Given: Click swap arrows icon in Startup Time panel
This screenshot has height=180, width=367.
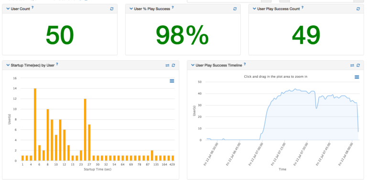Looking at the screenshot, I should click(x=167, y=65).
